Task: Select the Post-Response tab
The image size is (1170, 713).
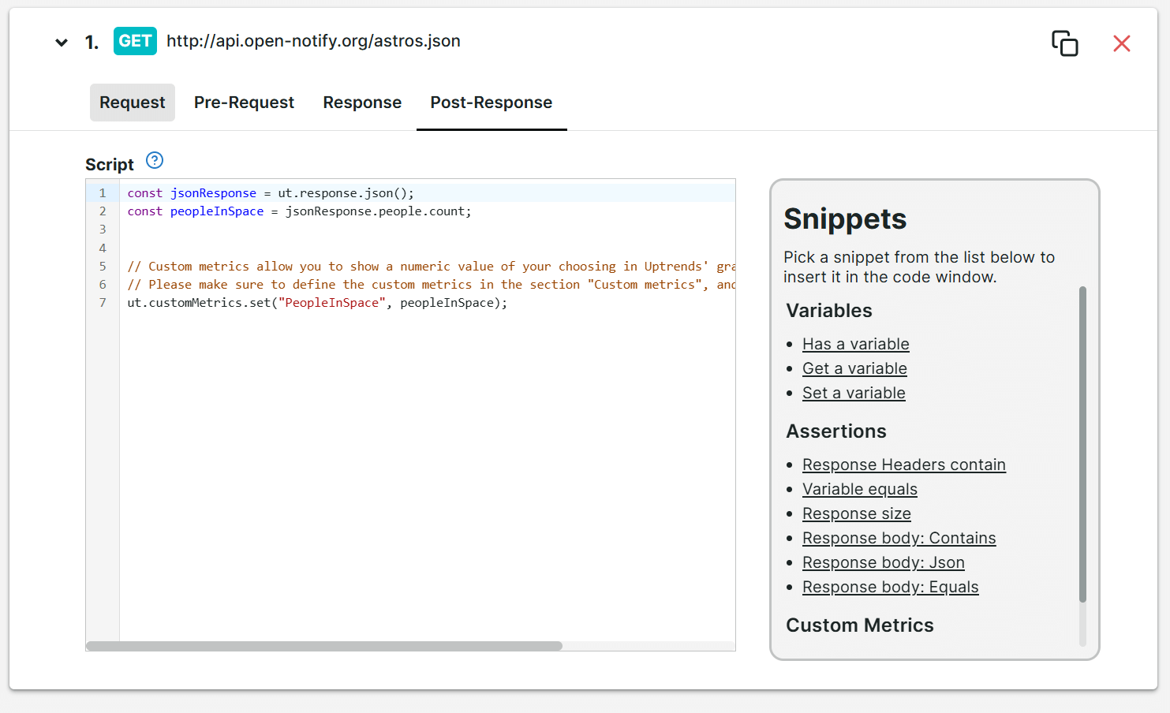Action: point(492,103)
